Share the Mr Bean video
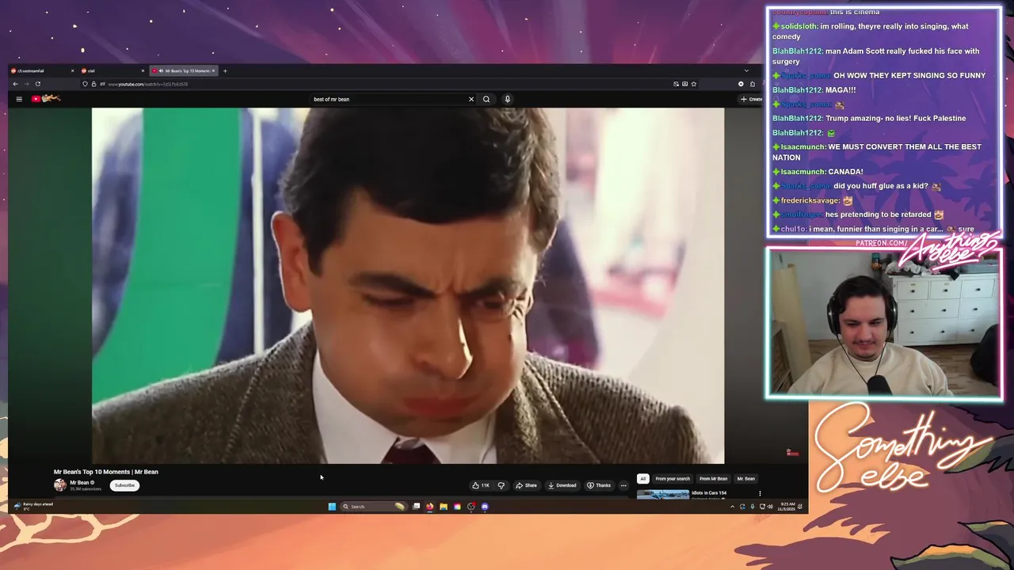 click(x=526, y=485)
